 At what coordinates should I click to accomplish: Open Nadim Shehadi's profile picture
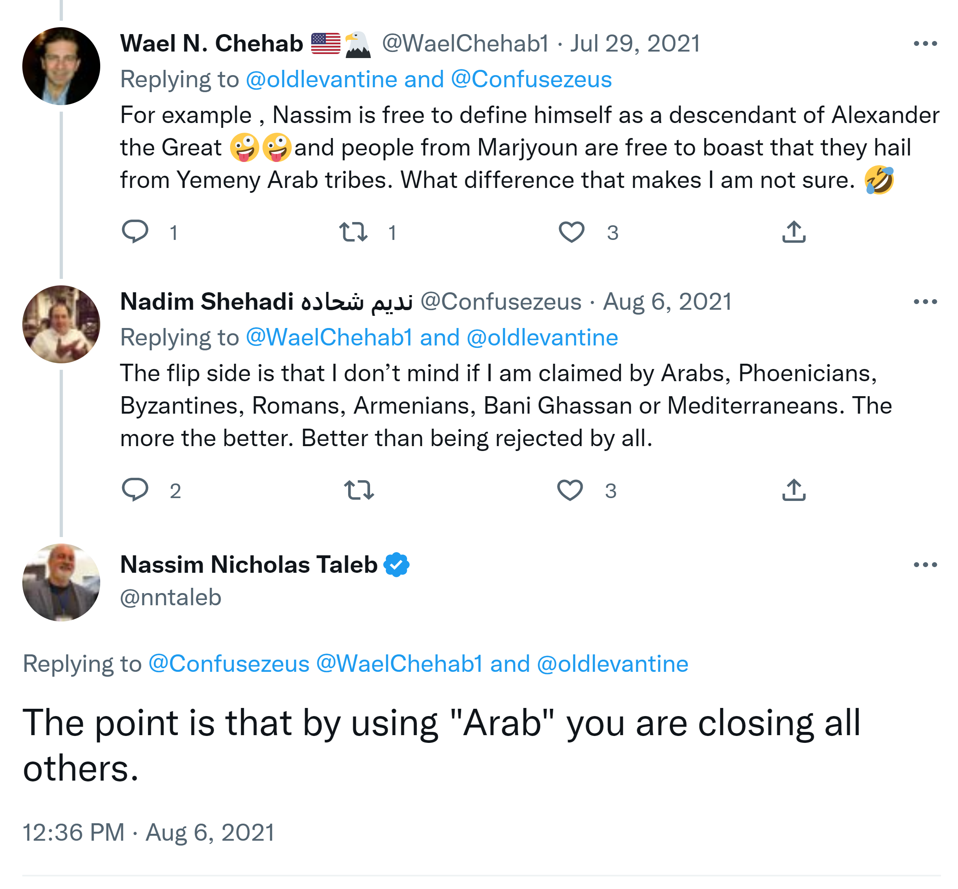(x=61, y=324)
